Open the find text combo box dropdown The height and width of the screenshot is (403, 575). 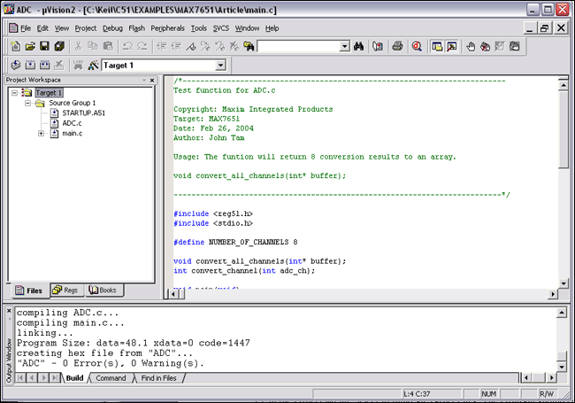point(344,46)
